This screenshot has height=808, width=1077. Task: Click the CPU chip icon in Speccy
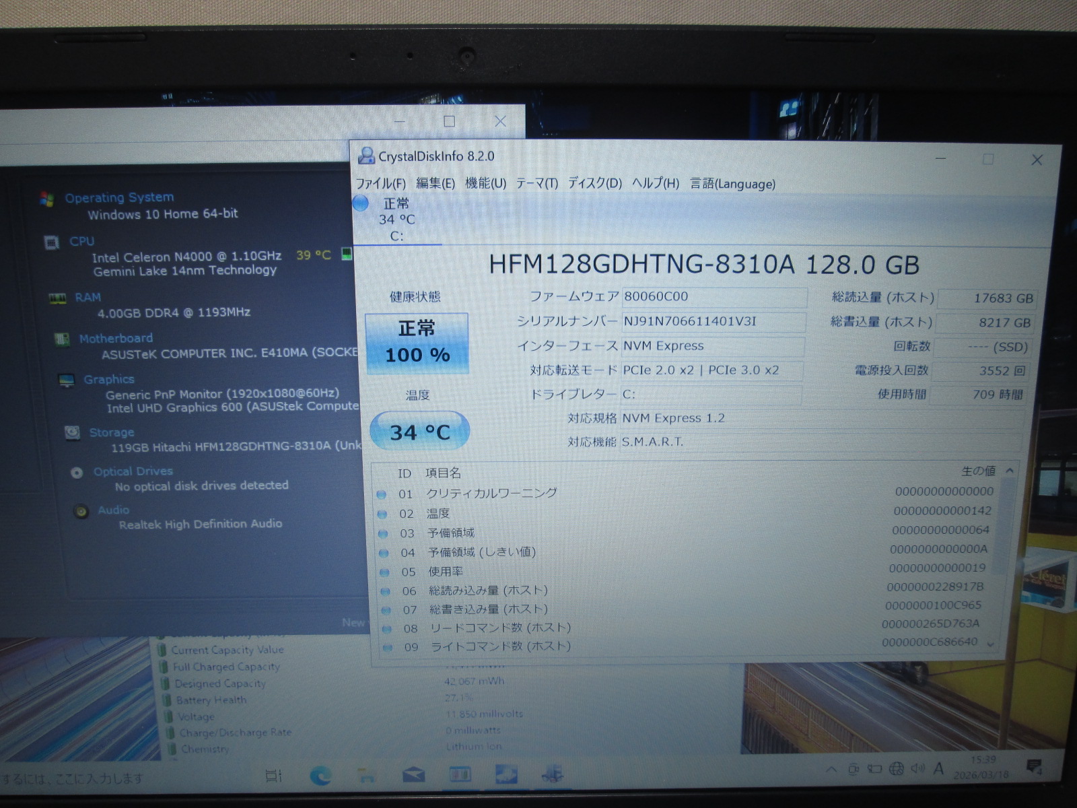coord(51,242)
